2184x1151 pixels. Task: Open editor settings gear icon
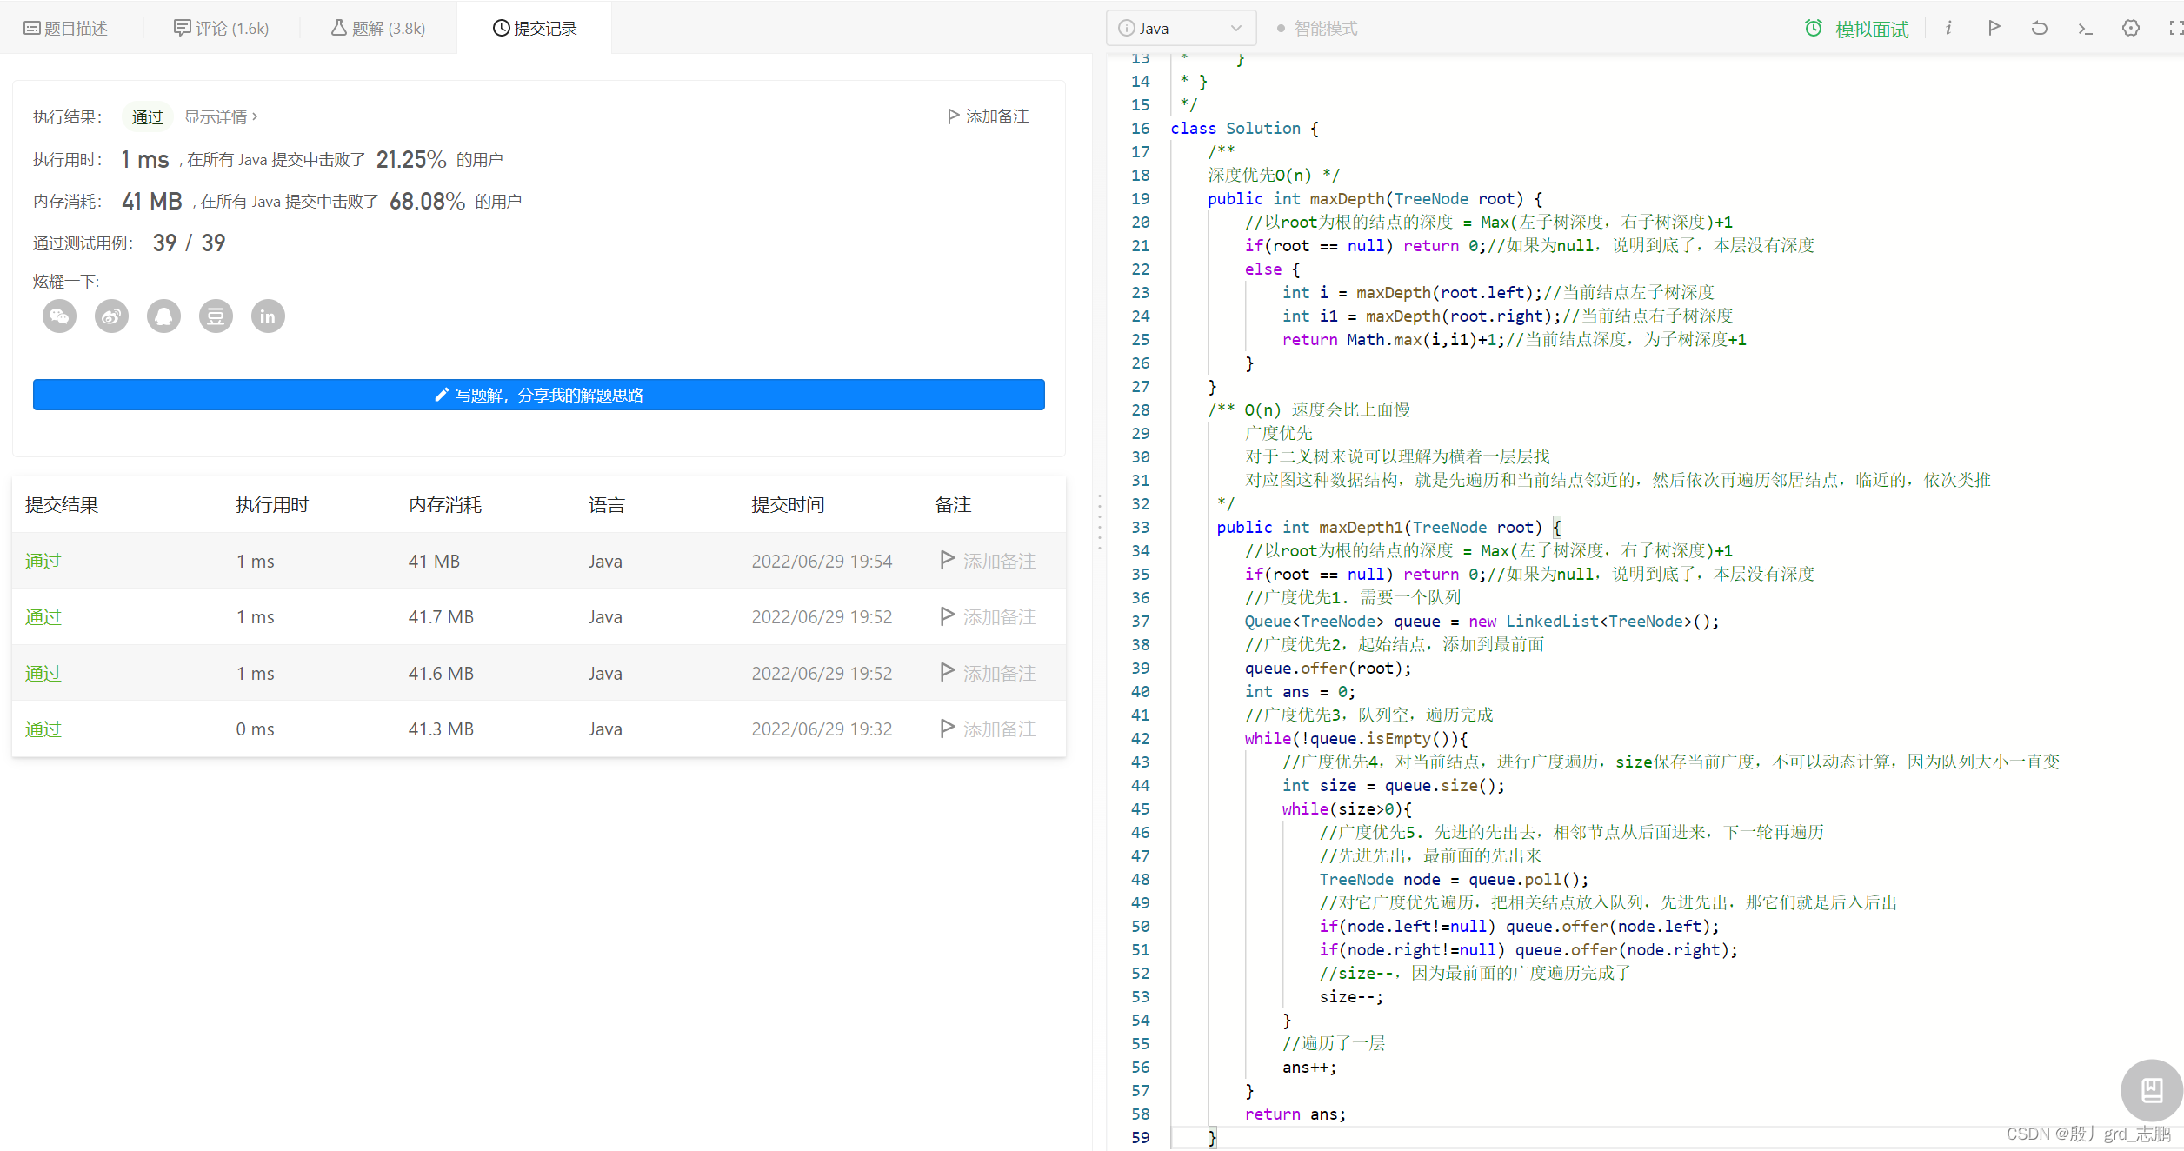click(x=2130, y=28)
